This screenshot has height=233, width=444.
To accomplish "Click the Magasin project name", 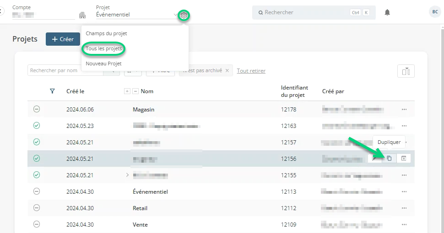I will [144, 110].
